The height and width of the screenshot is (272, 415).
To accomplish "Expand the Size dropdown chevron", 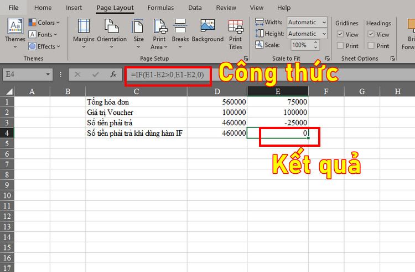I will [x=138, y=47].
